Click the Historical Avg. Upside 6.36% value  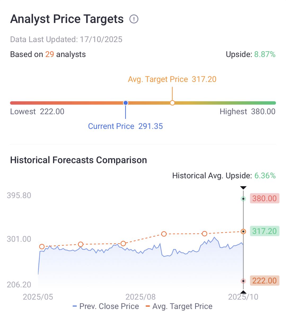coord(265,176)
